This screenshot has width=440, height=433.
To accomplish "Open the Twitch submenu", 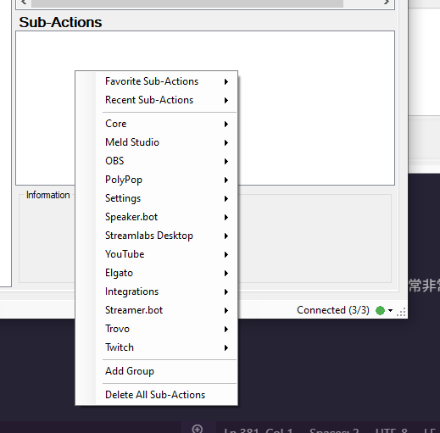I will tap(156, 347).
